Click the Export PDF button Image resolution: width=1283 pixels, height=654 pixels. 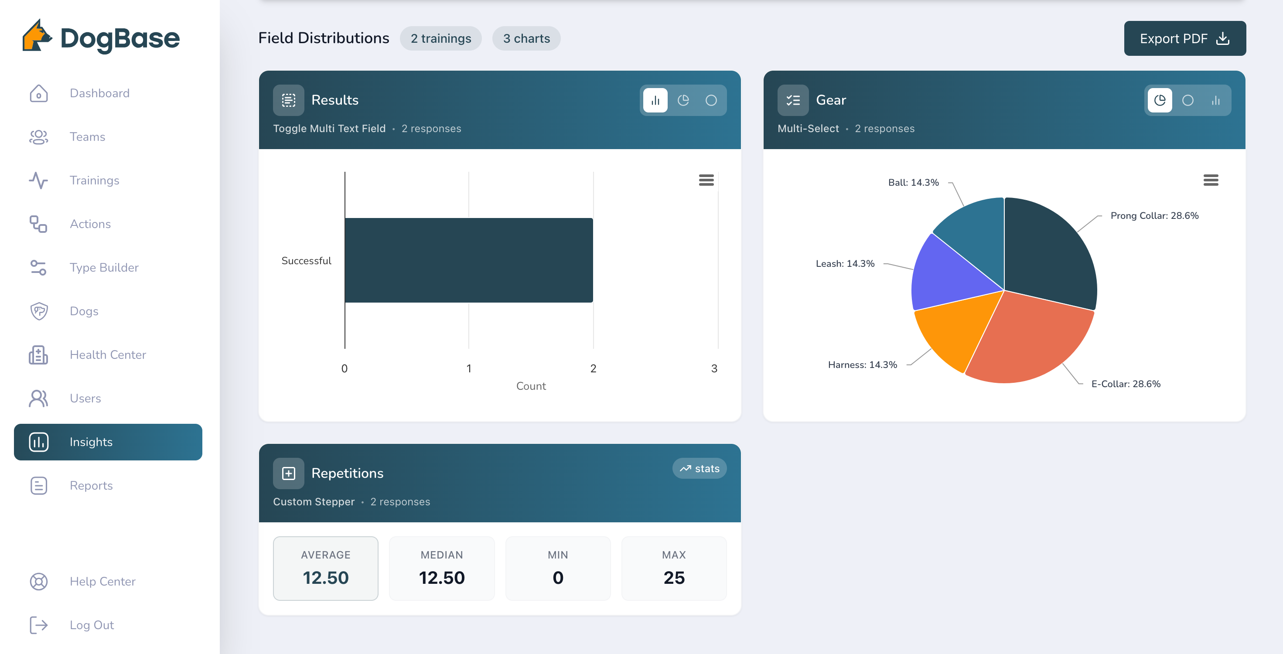tap(1184, 38)
